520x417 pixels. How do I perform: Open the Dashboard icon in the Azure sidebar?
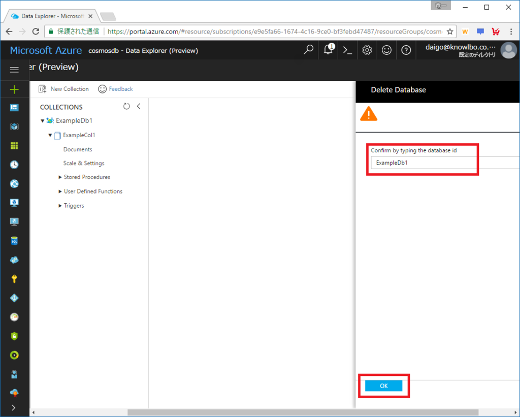[x=14, y=108]
